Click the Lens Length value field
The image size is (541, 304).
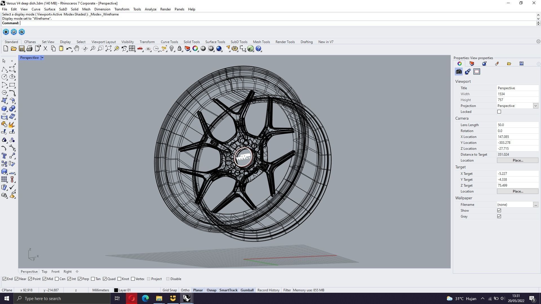click(x=518, y=125)
